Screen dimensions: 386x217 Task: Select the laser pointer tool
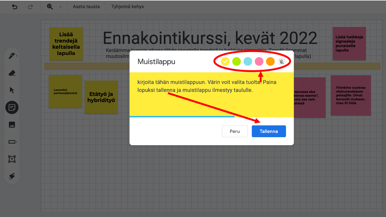point(12,176)
